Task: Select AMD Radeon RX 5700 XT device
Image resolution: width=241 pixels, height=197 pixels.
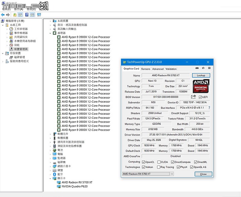Action: coord(77,182)
